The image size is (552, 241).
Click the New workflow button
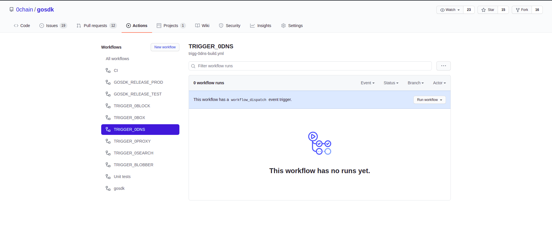click(x=165, y=47)
